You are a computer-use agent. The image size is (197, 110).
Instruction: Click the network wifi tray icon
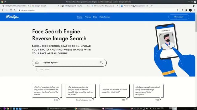point(141,109)
